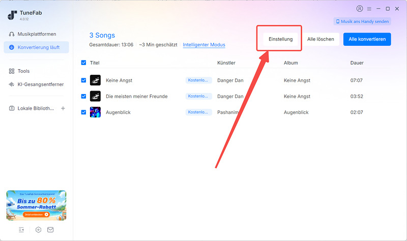Click Augenblick album cover thumbnail
Viewport: 407px width, 241px height.
point(95,112)
